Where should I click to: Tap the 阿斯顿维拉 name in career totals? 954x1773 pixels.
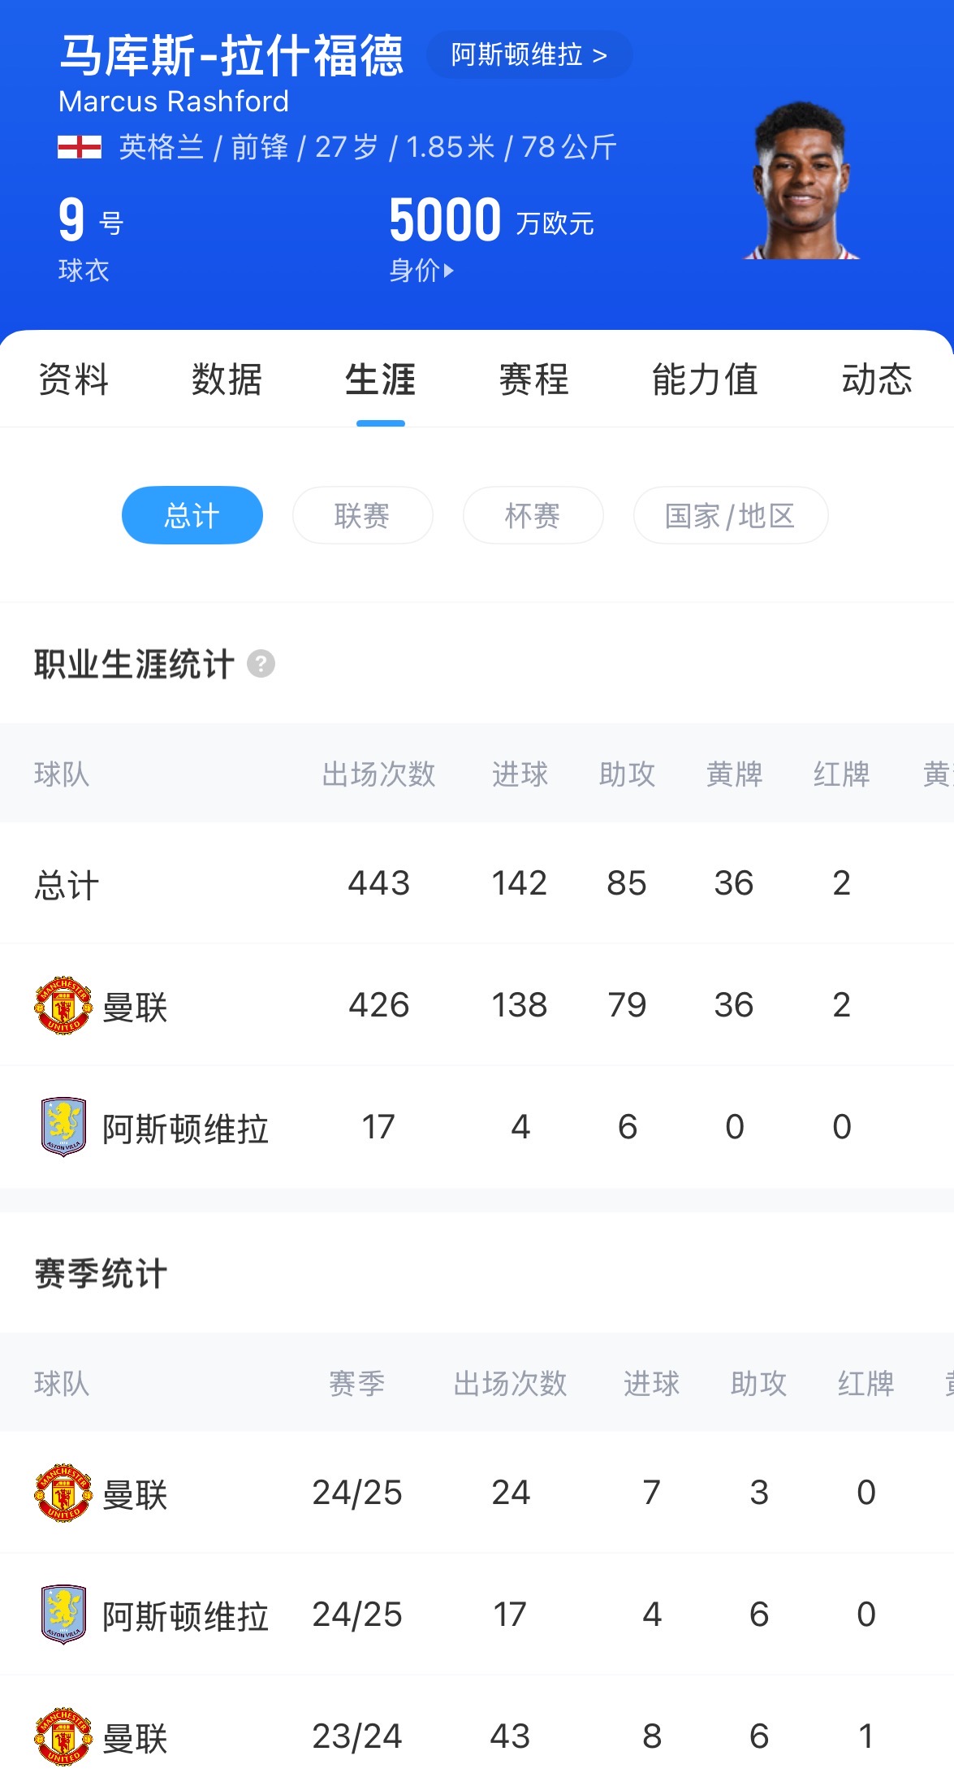click(185, 1129)
